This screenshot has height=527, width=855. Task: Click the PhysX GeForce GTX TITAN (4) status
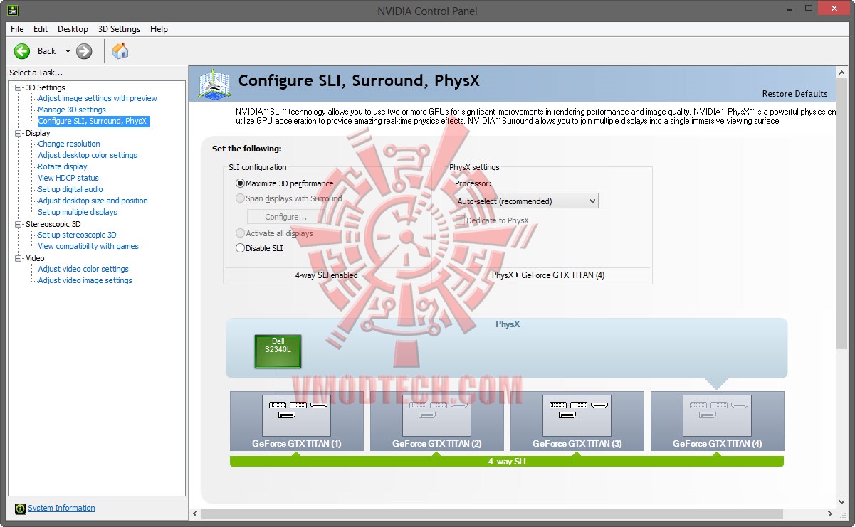[548, 275]
